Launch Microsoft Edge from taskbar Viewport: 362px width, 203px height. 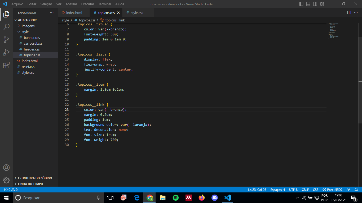pos(137,198)
